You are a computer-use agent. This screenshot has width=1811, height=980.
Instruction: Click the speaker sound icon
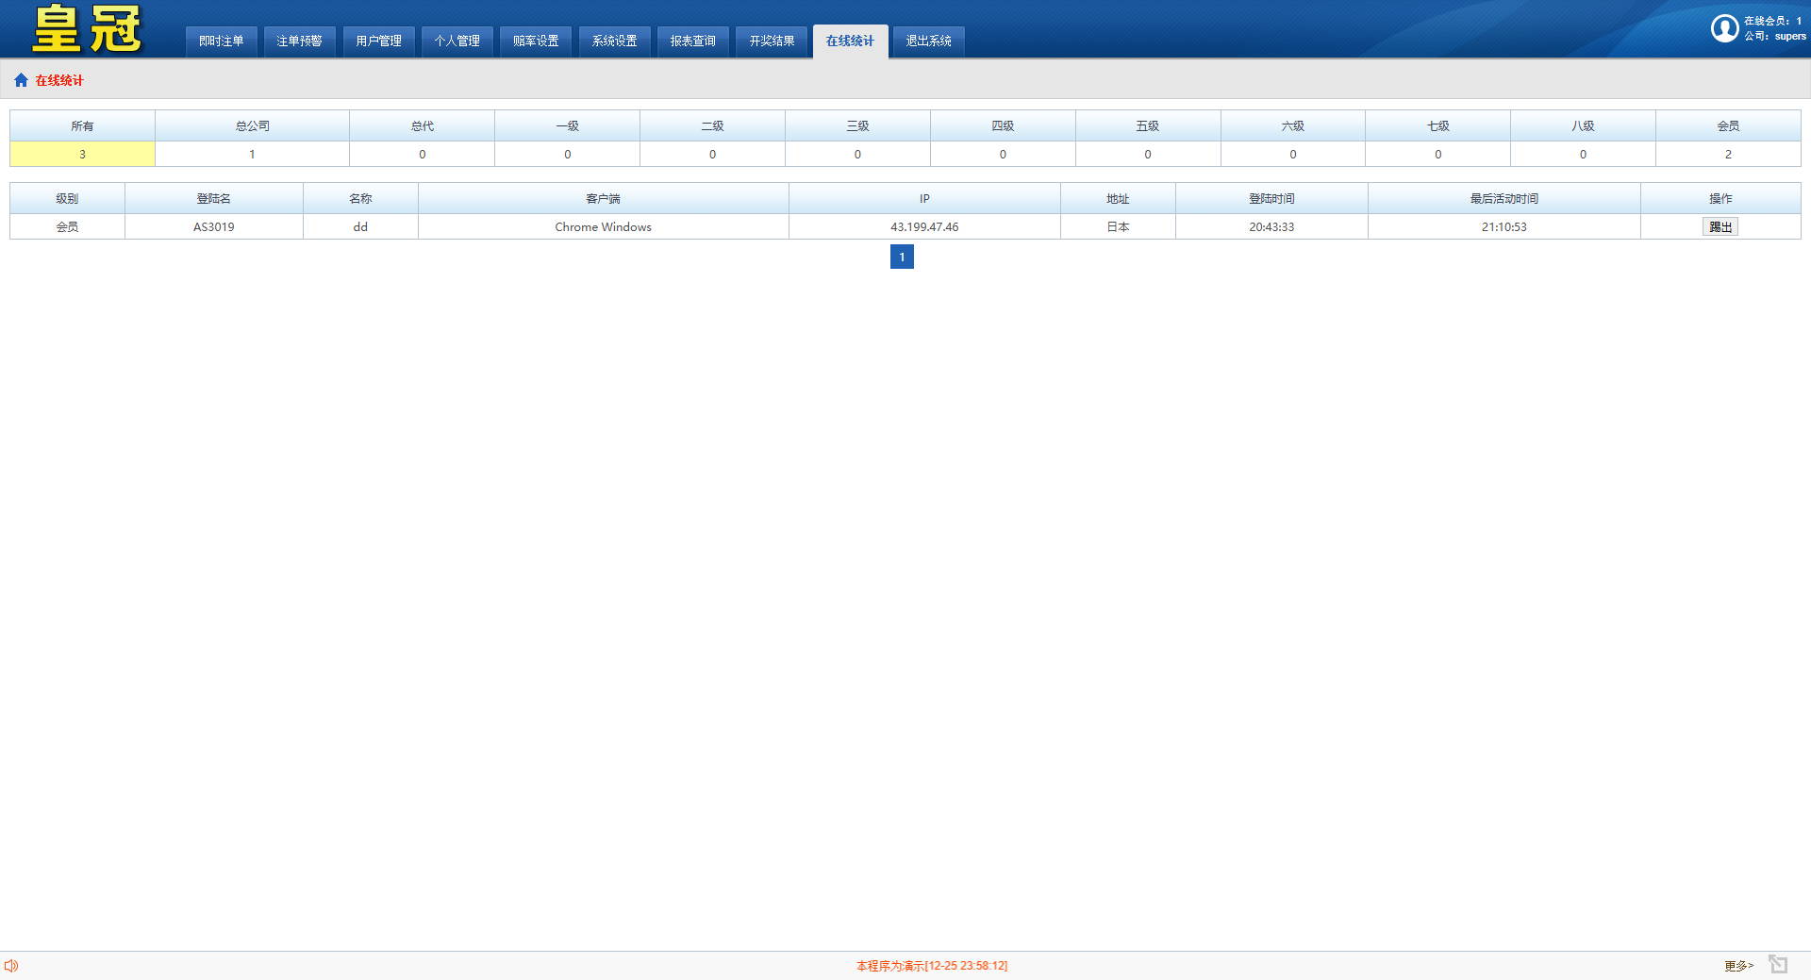(x=11, y=965)
